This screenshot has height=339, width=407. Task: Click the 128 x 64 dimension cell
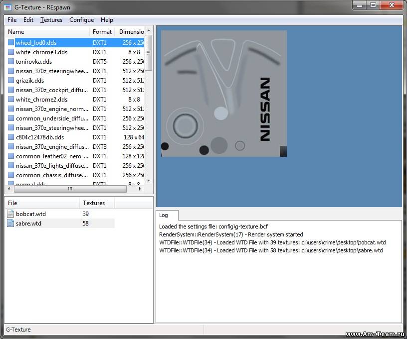click(x=133, y=137)
